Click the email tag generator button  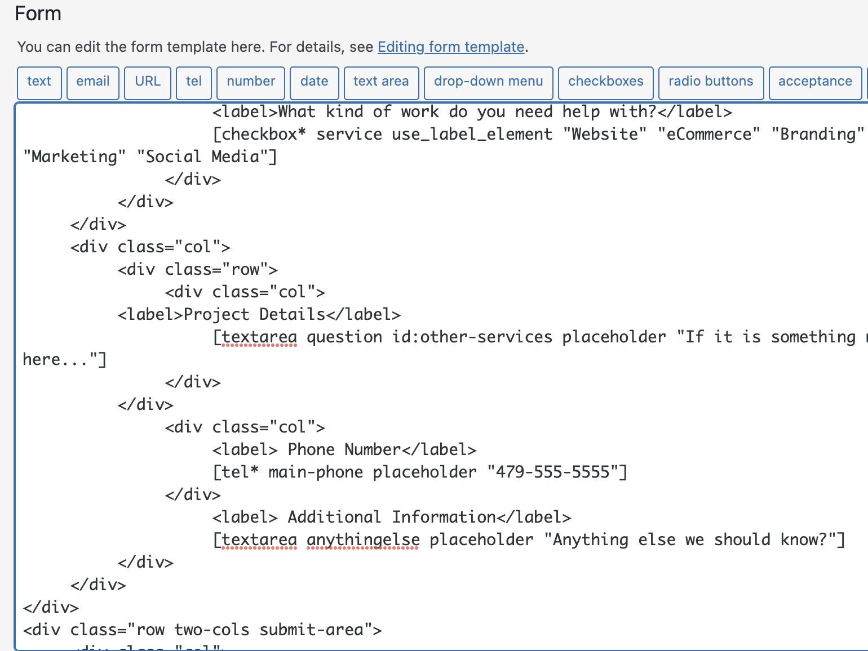93,83
